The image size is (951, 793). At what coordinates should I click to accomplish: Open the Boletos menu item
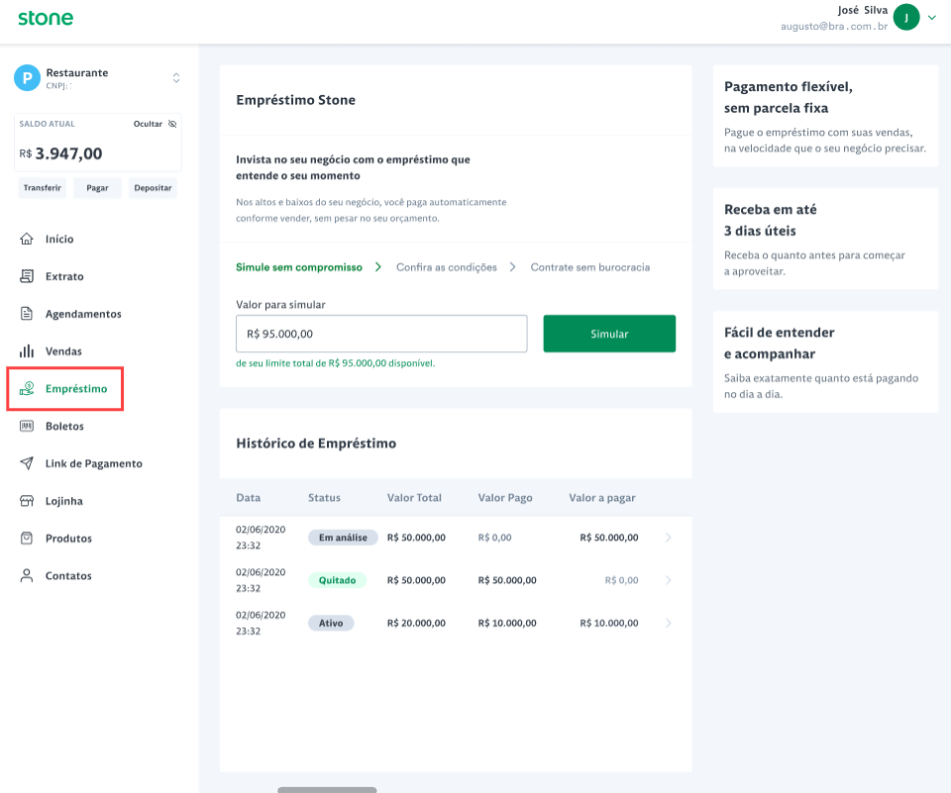[64, 427]
